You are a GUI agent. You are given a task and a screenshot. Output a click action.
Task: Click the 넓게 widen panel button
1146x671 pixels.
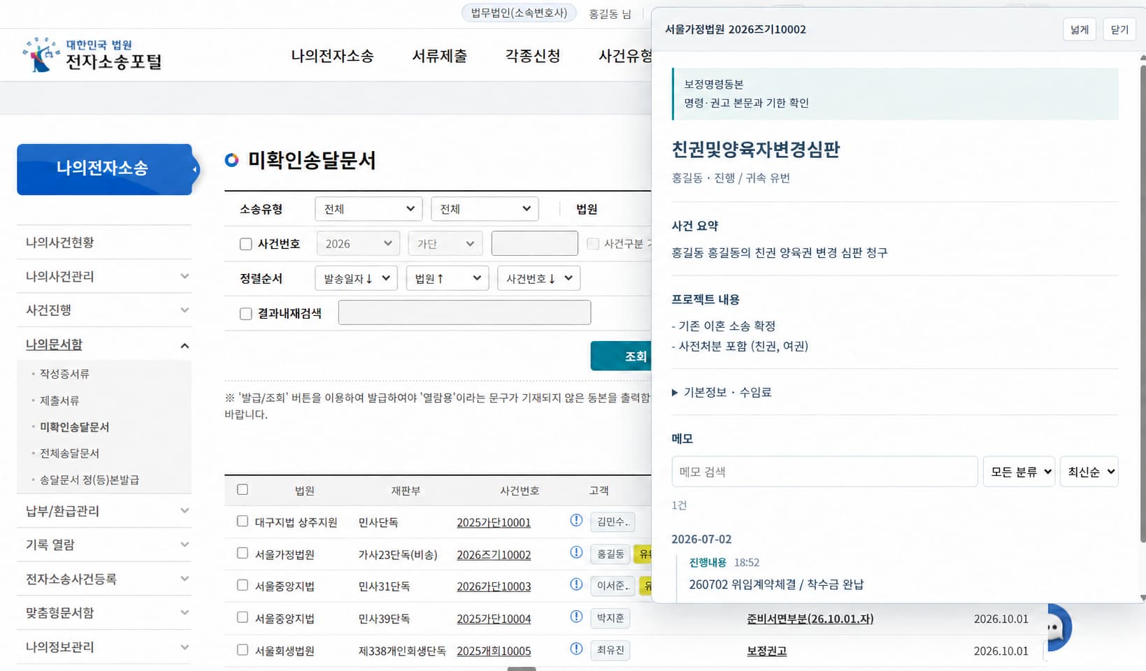(1080, 29)
